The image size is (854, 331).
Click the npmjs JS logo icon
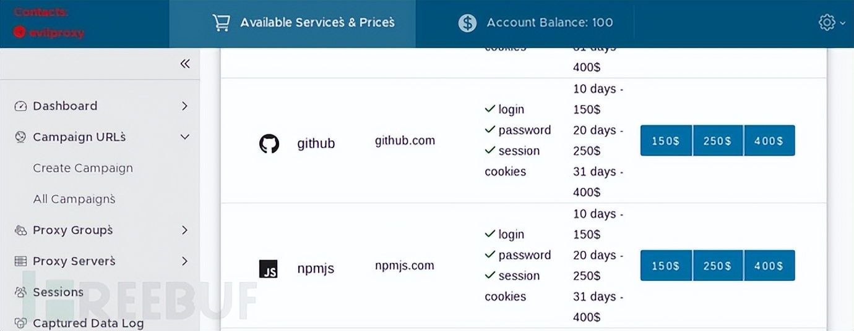[x=268, y=269]
